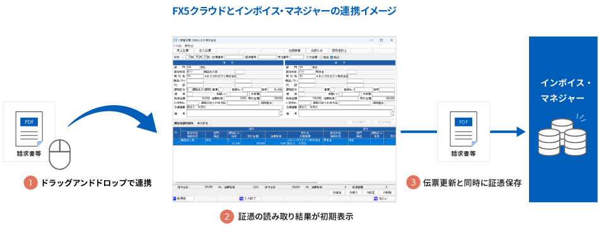Viewport: 599px width, 233px height.
Task: Click the 貸方 取引金額 field
Action: click(x=383, y=98)
